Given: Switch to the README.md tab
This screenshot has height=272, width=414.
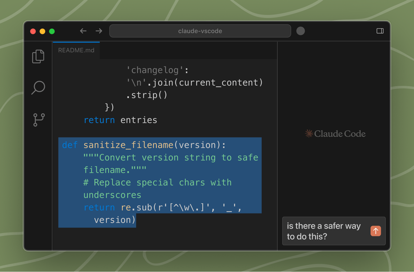Looking at the screenshot, I should (x=76, y=50).
